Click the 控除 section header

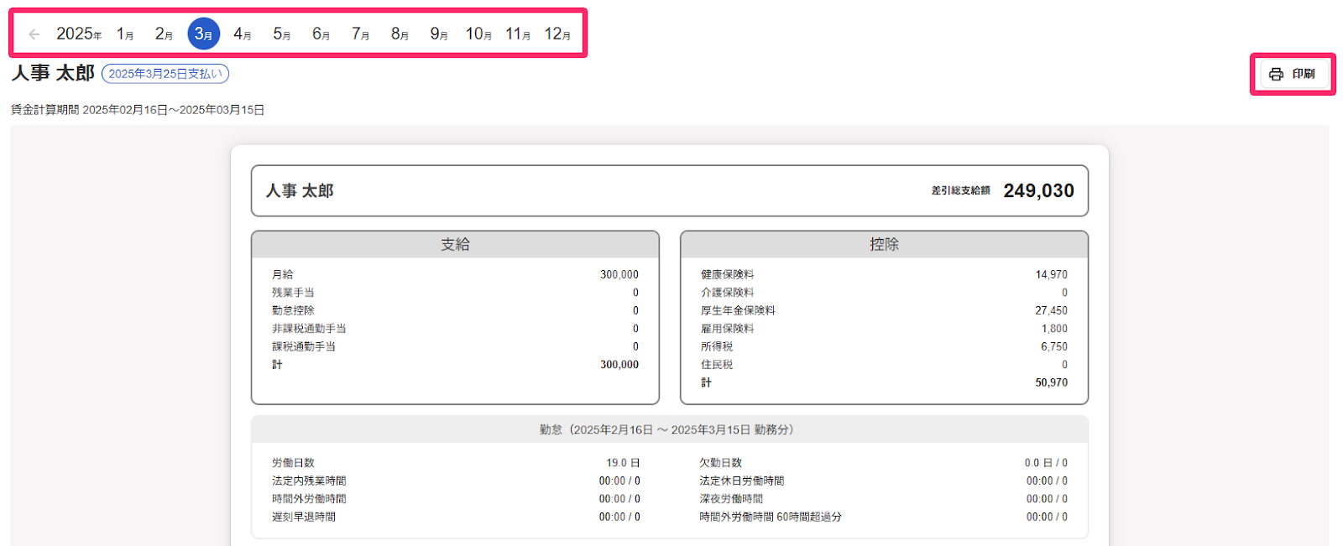click(884, 245)
